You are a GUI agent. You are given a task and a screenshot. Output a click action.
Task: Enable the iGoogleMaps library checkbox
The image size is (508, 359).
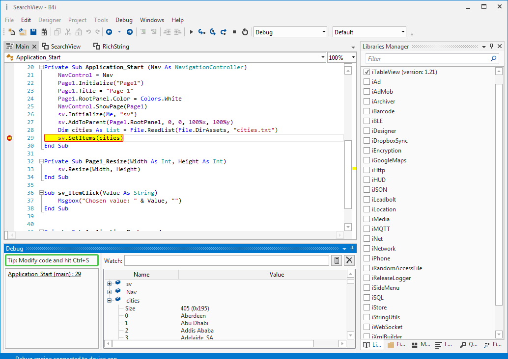point(367,160)
